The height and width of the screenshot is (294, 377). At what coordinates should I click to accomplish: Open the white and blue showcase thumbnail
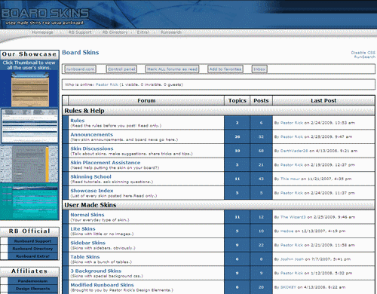[29, 126]
